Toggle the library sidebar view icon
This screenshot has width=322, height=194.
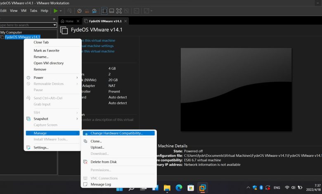pos(104,11)
